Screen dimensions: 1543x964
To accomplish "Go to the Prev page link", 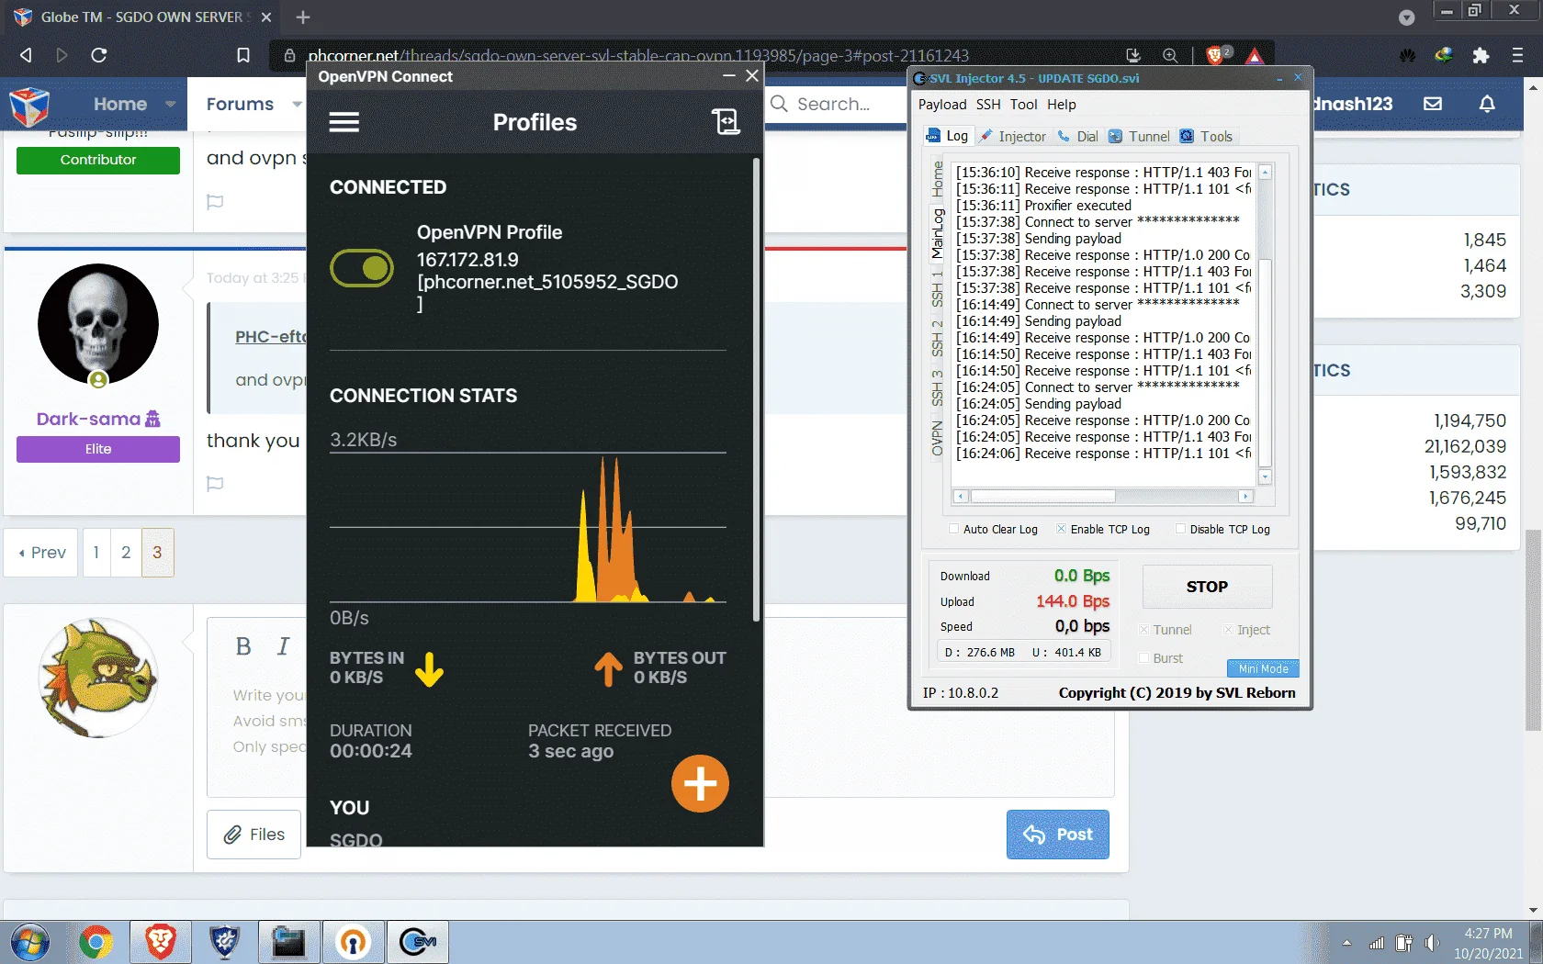I will tap(42, 553).
